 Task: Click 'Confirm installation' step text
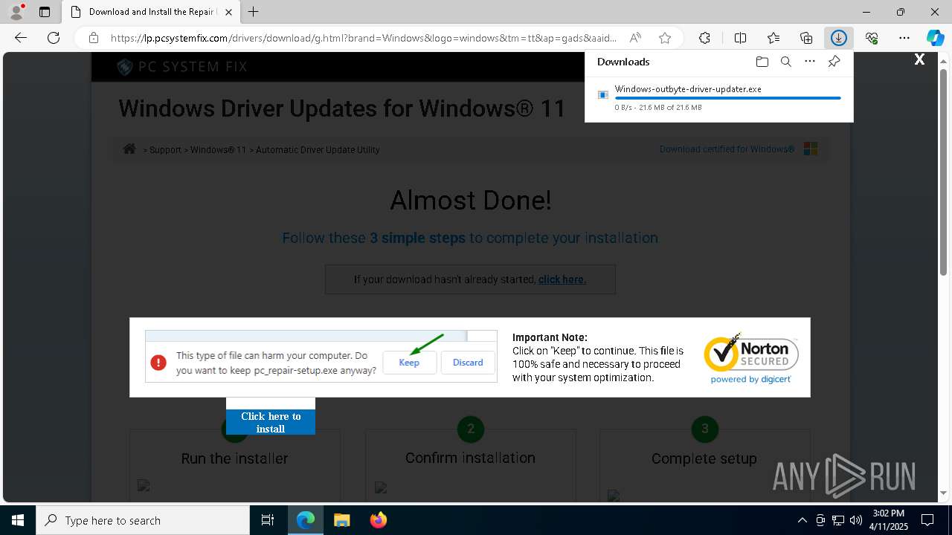pos(470,458)
